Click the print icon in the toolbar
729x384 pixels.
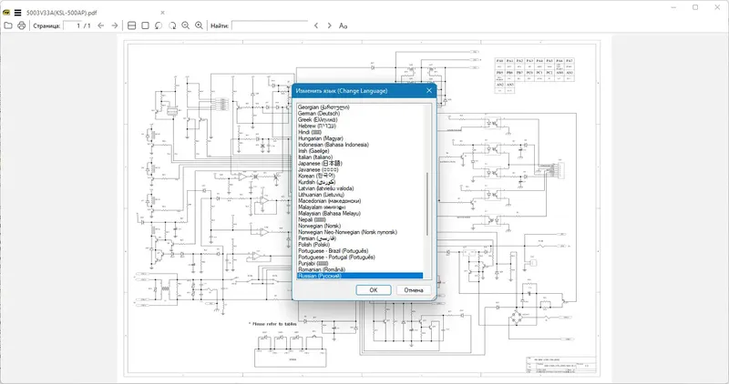pyautogui.click(x=21, y=25)
